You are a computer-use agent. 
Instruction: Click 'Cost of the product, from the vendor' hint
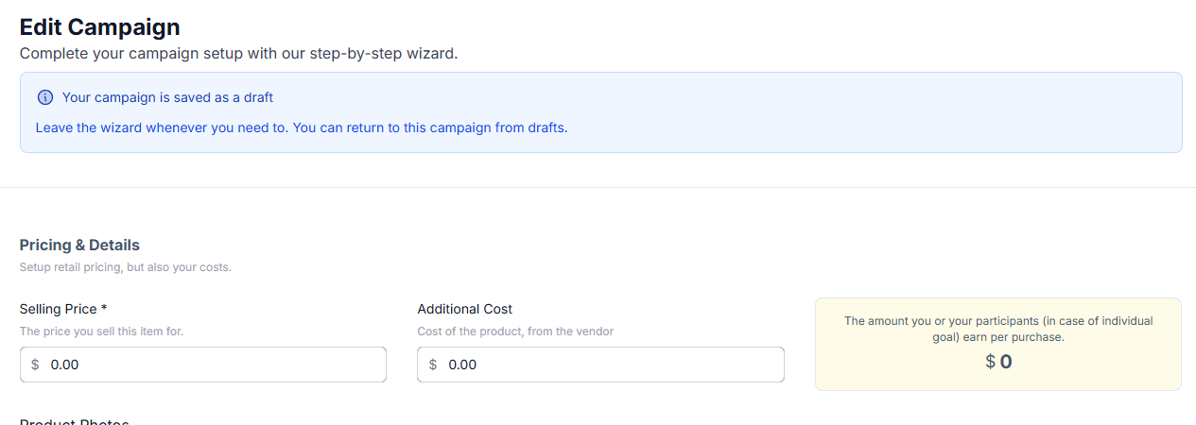point(515,331)
